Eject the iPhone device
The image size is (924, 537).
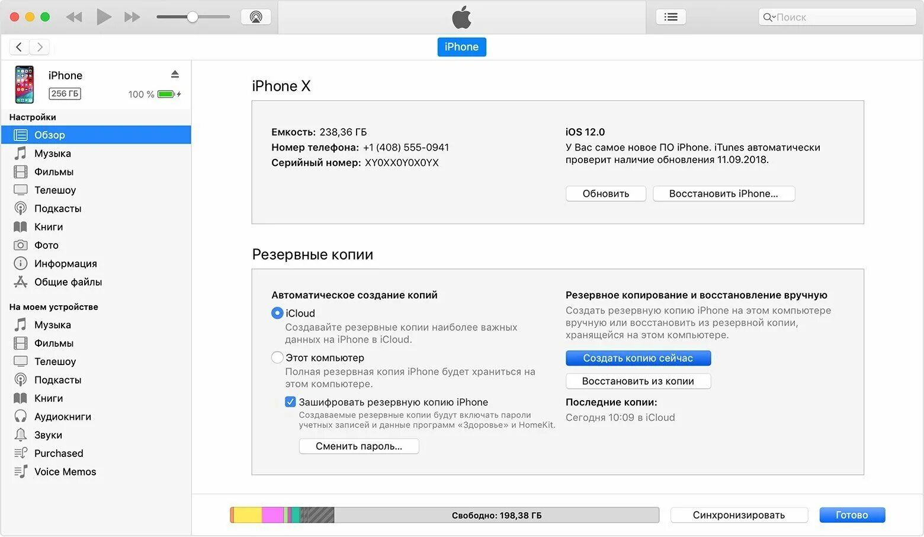pos(175,75)
